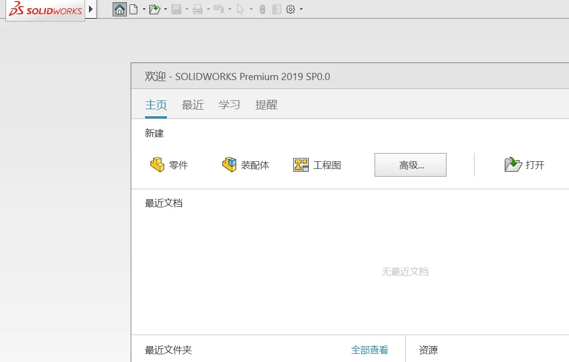Switch to the 提醒 tab
The width and height of the screenshot is (569, 362).
point(266,105)
